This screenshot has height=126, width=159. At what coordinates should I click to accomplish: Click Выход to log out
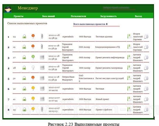pos(138,16)
